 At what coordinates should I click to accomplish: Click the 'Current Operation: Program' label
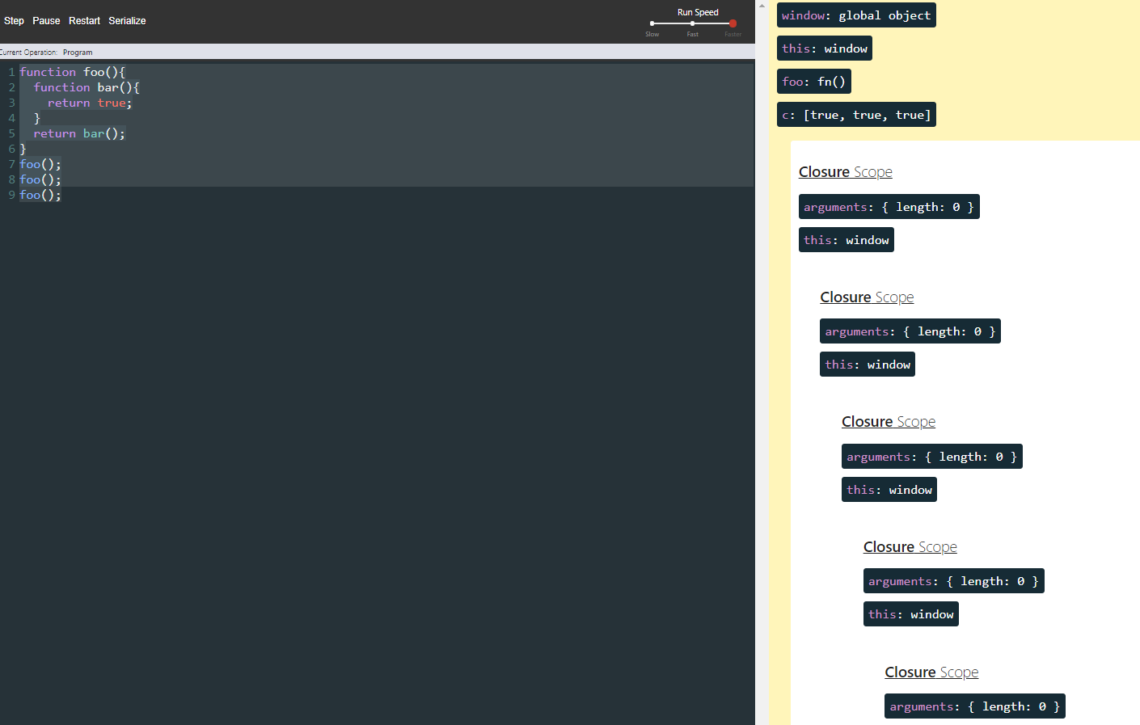(46, 53)
